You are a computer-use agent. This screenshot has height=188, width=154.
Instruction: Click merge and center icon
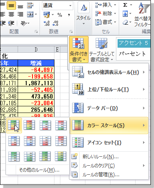click(30, 14)
